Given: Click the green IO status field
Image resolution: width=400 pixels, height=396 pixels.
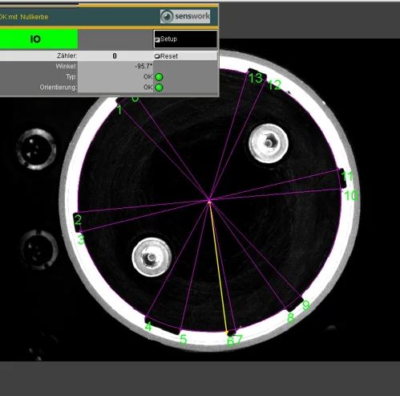Looking at the screenshot, I should (38, 39).
